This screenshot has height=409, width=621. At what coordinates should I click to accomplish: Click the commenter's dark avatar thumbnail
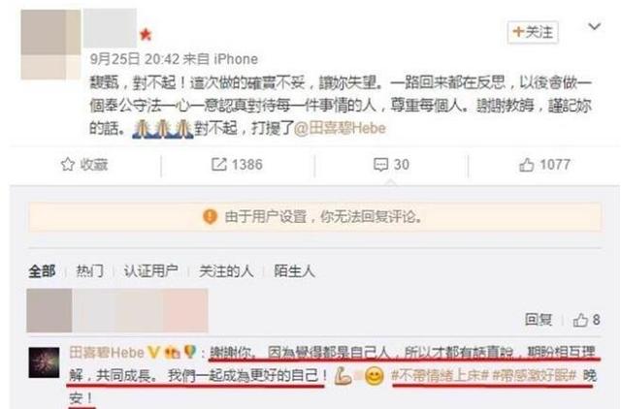44,362
